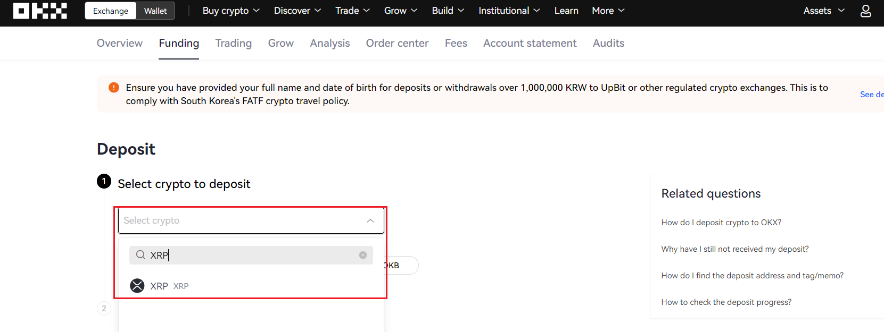Switch to the Exchange toggle
Viewport: 884px width, 332px height.
[111, 11]
